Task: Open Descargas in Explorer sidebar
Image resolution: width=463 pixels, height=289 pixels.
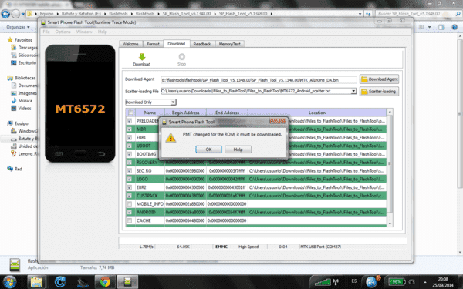Action: click(24, 48)
